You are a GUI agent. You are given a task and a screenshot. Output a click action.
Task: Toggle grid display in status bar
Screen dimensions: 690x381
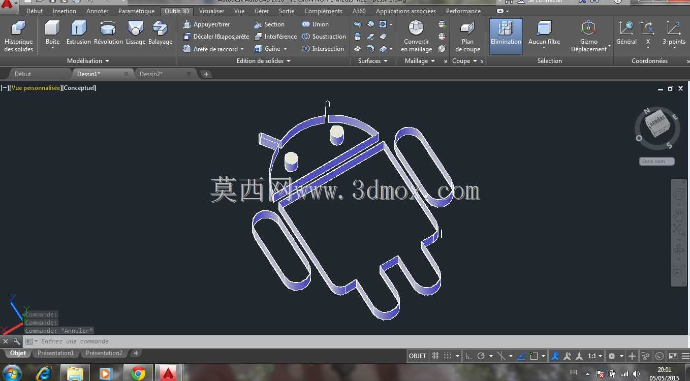pyautogui.click(x=435, y=356)
